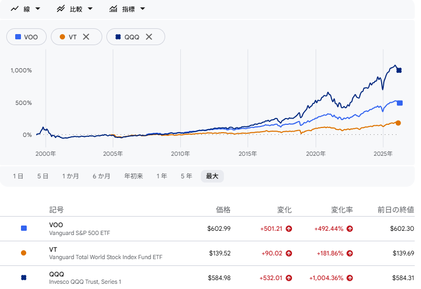This screenshot has height=289, width=421.
Task: Select the VOO chip
Action: tap(26, 37)
